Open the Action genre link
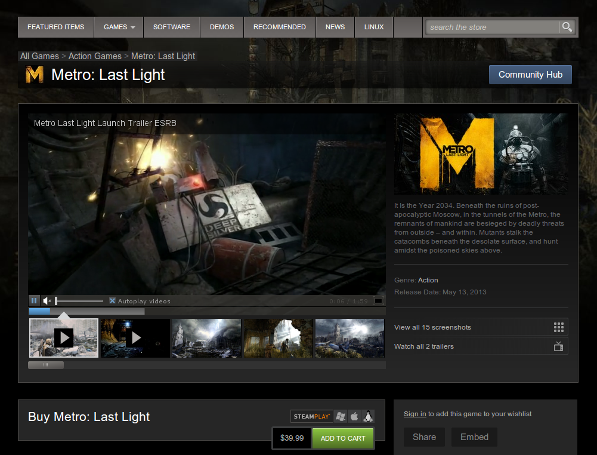The height and width of the screenshot is (455, 597). point(428,280)
